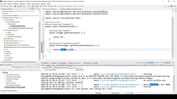This screenshot has width=177, height=99.
Task: Click the Save toolbar icon
Action: pyautogui.click(x=5, y=6)
